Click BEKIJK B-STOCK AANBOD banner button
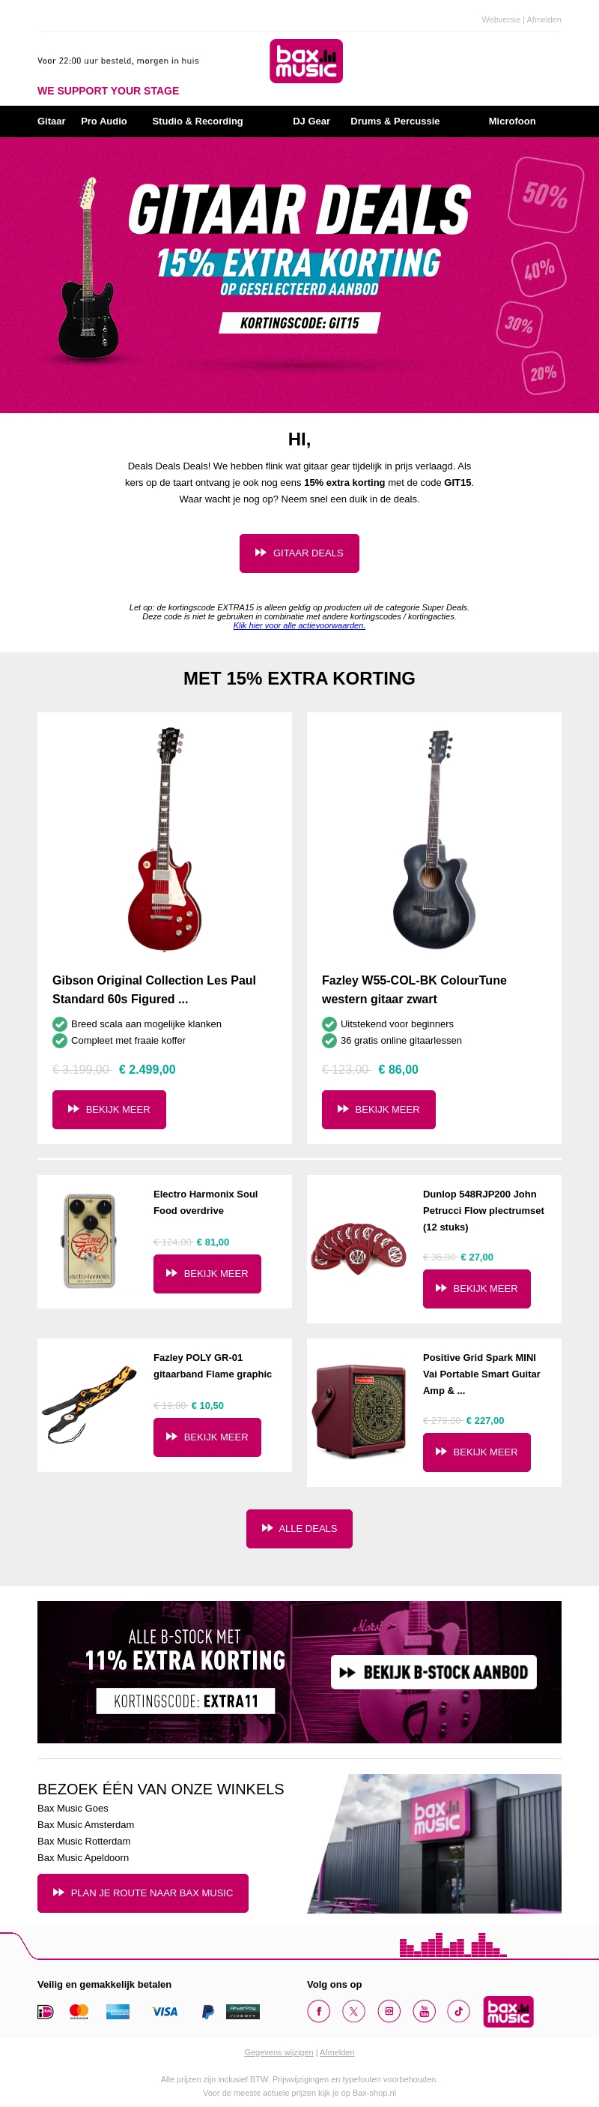The width and height of the screenshot is (599, 2107). [x=433, y=1672]
